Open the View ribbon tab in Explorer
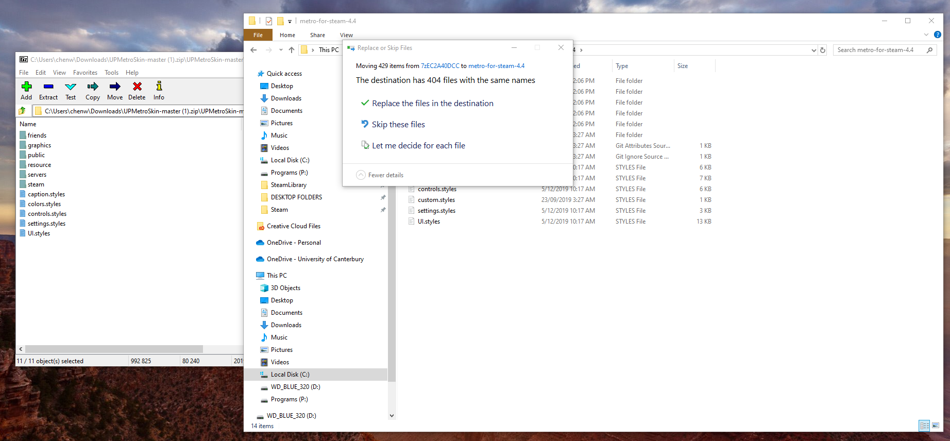Image resolution: width=950 pixels, height=441 pixels. click(346, 35)
